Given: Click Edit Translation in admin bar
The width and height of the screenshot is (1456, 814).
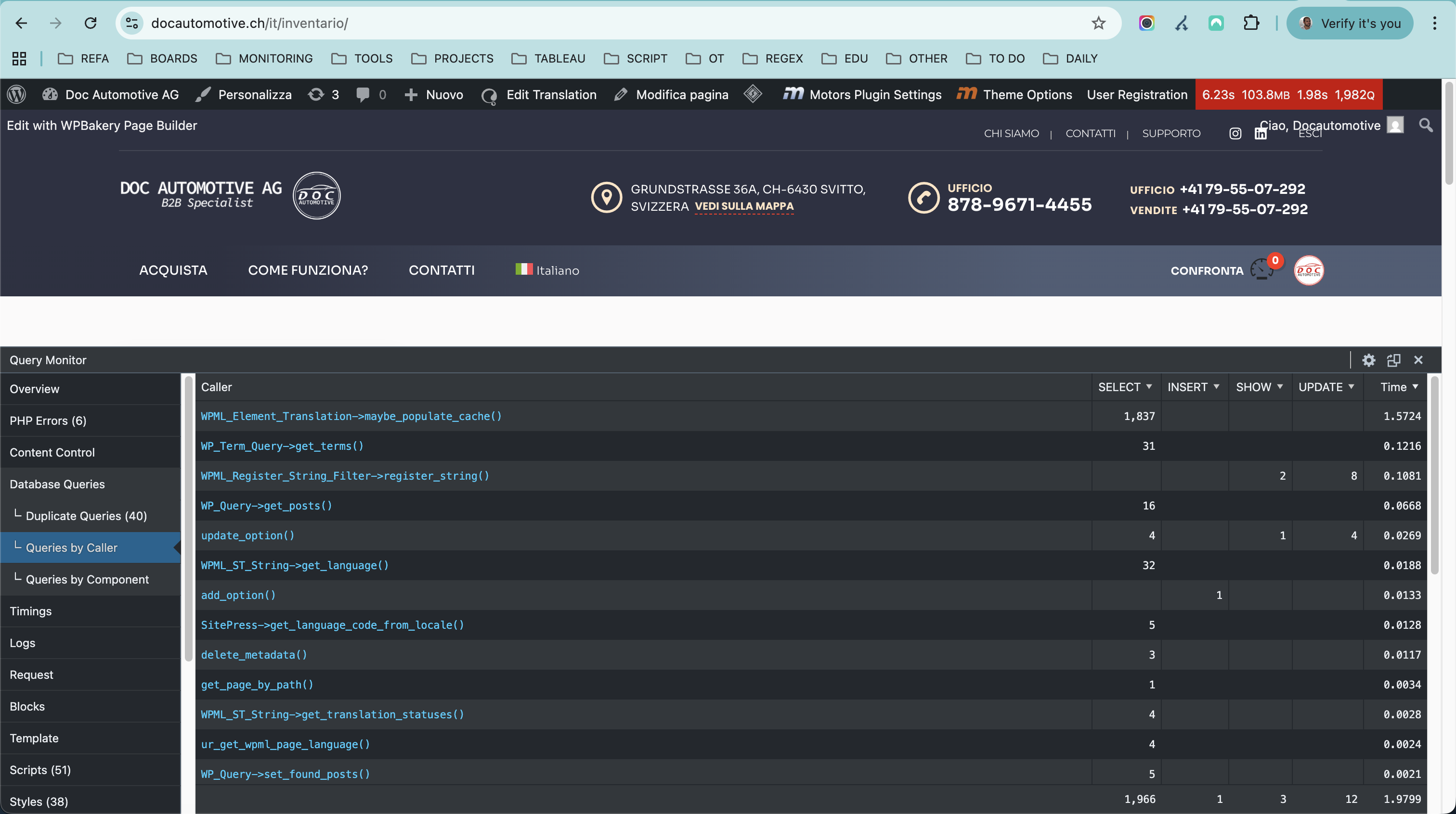Looking at the screenshot, I should pyautogui.click(x=539, y=94).
